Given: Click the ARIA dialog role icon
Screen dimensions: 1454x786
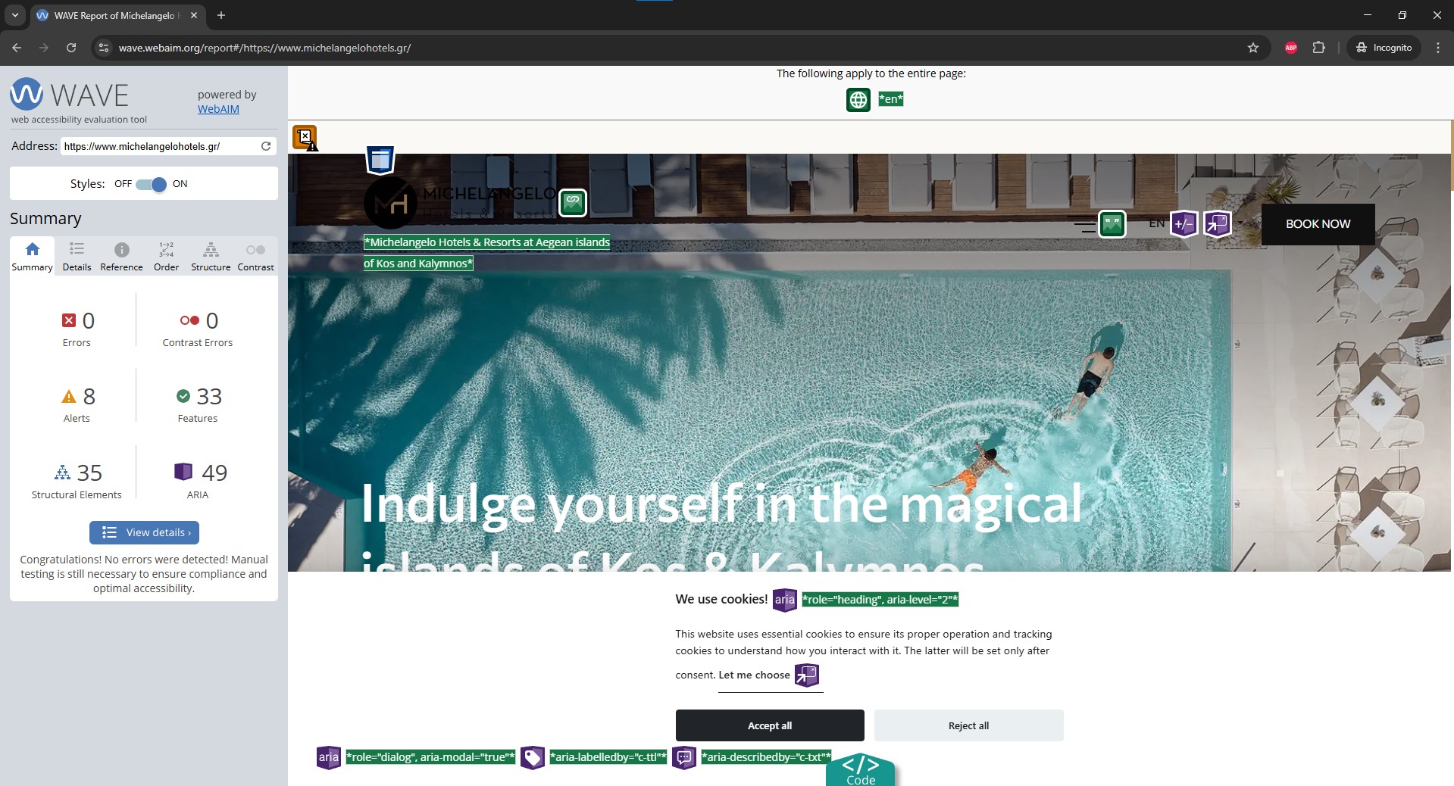Looking at the screenshot, I should (x=329, y=756).
